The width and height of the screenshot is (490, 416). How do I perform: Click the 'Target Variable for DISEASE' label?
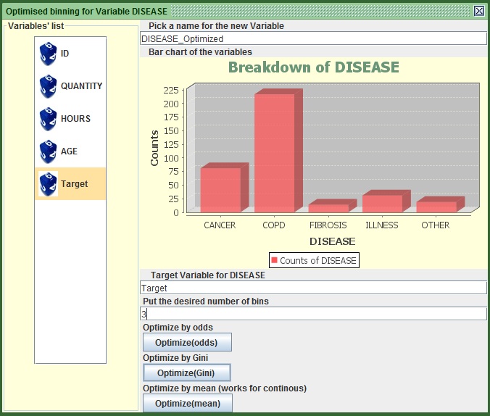[x=208, y=275]
